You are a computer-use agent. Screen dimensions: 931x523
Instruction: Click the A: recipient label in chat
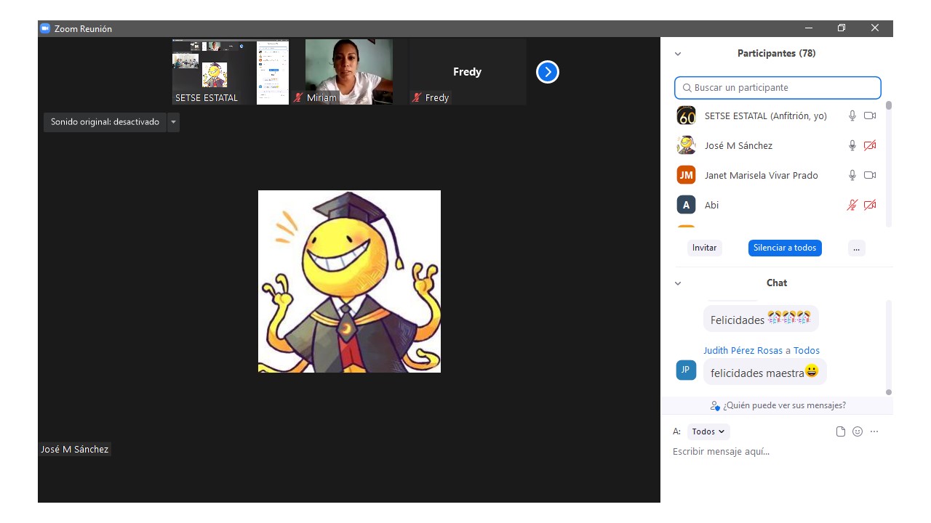pos(676,431)
